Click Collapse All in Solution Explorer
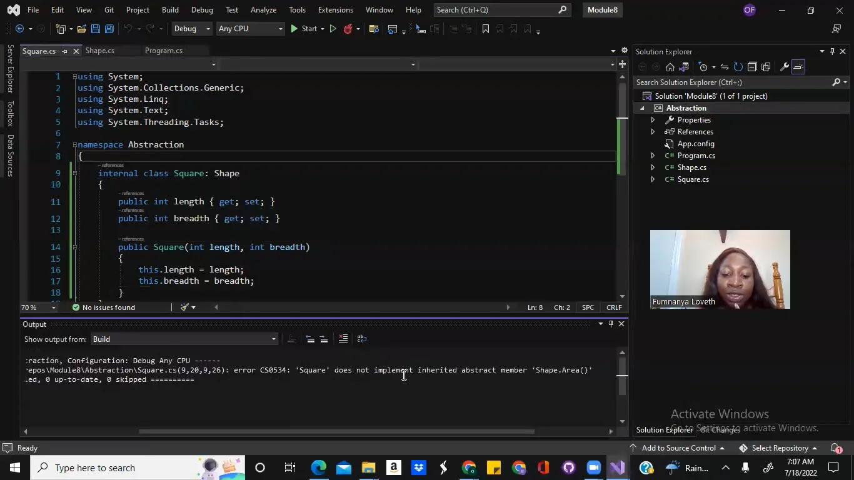The image size is (854, 480). click(x=752, y=67)
